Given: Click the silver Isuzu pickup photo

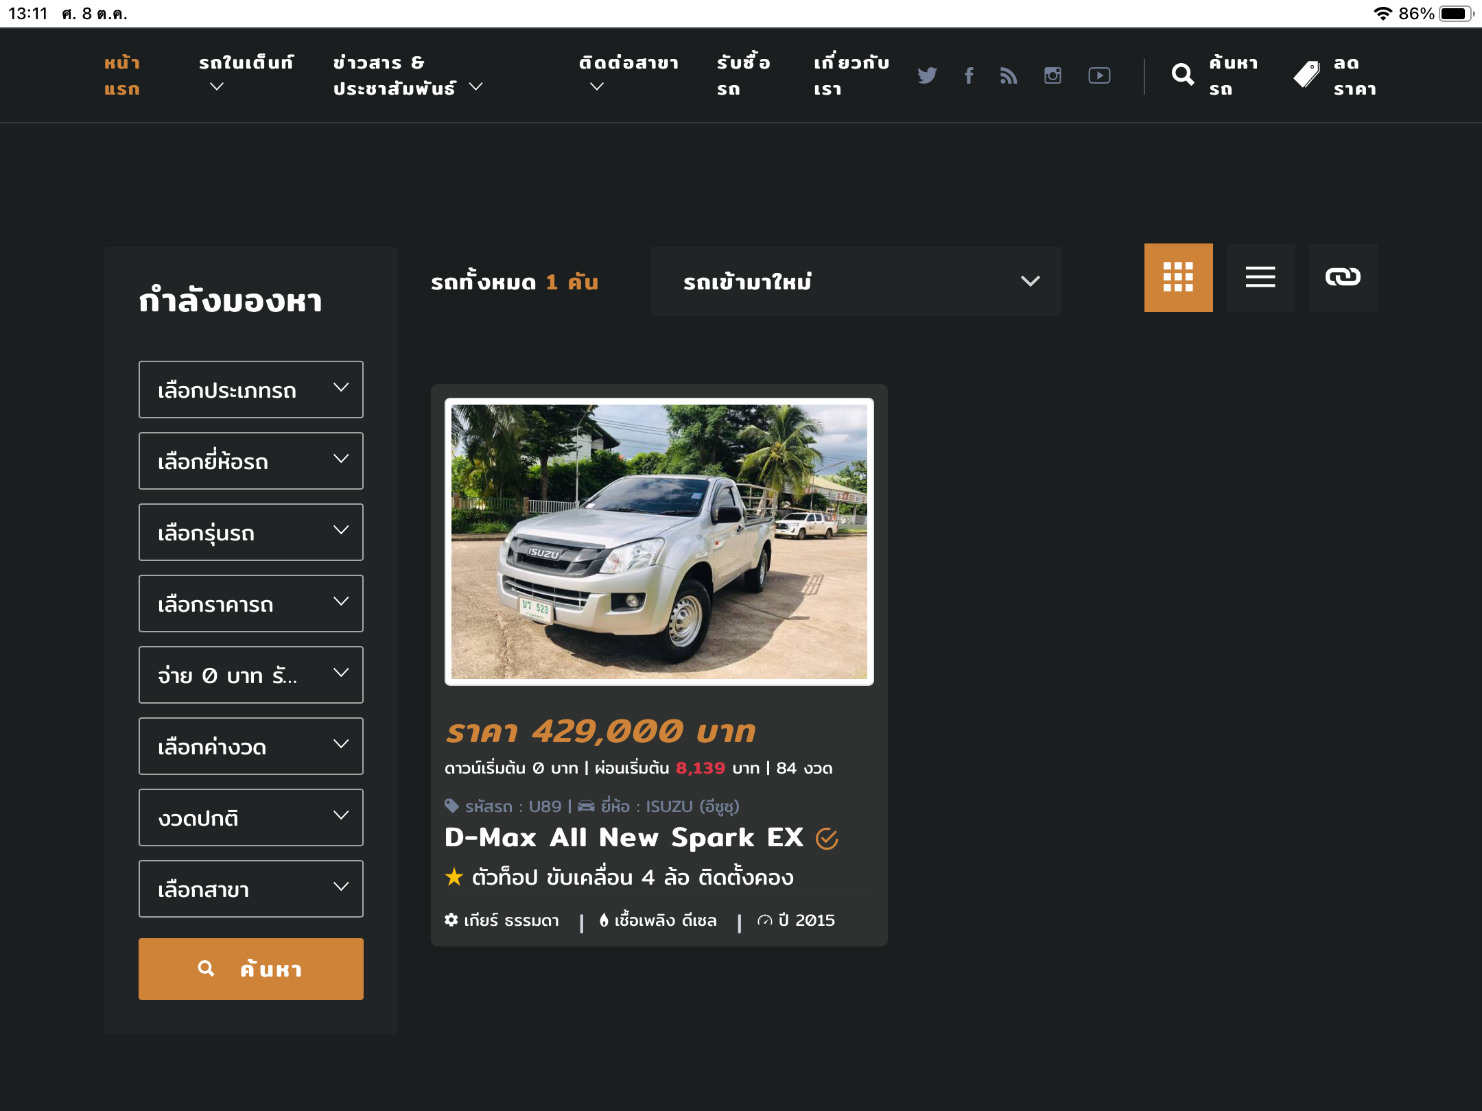Looking at the screenshot, I should [659, 542].
